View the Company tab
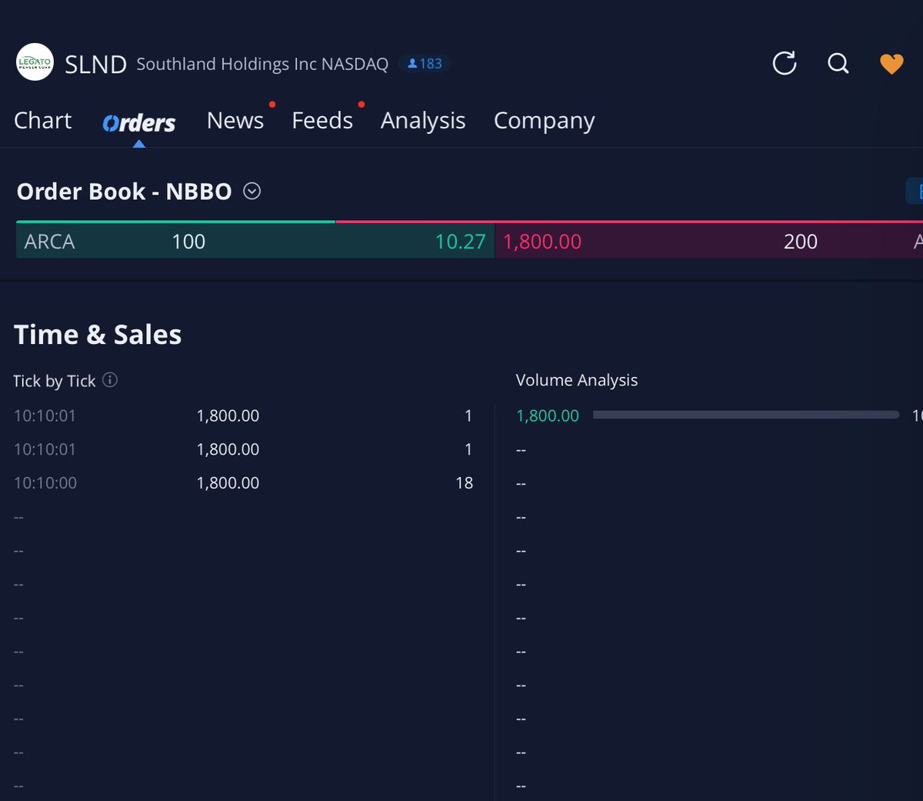 545,122
